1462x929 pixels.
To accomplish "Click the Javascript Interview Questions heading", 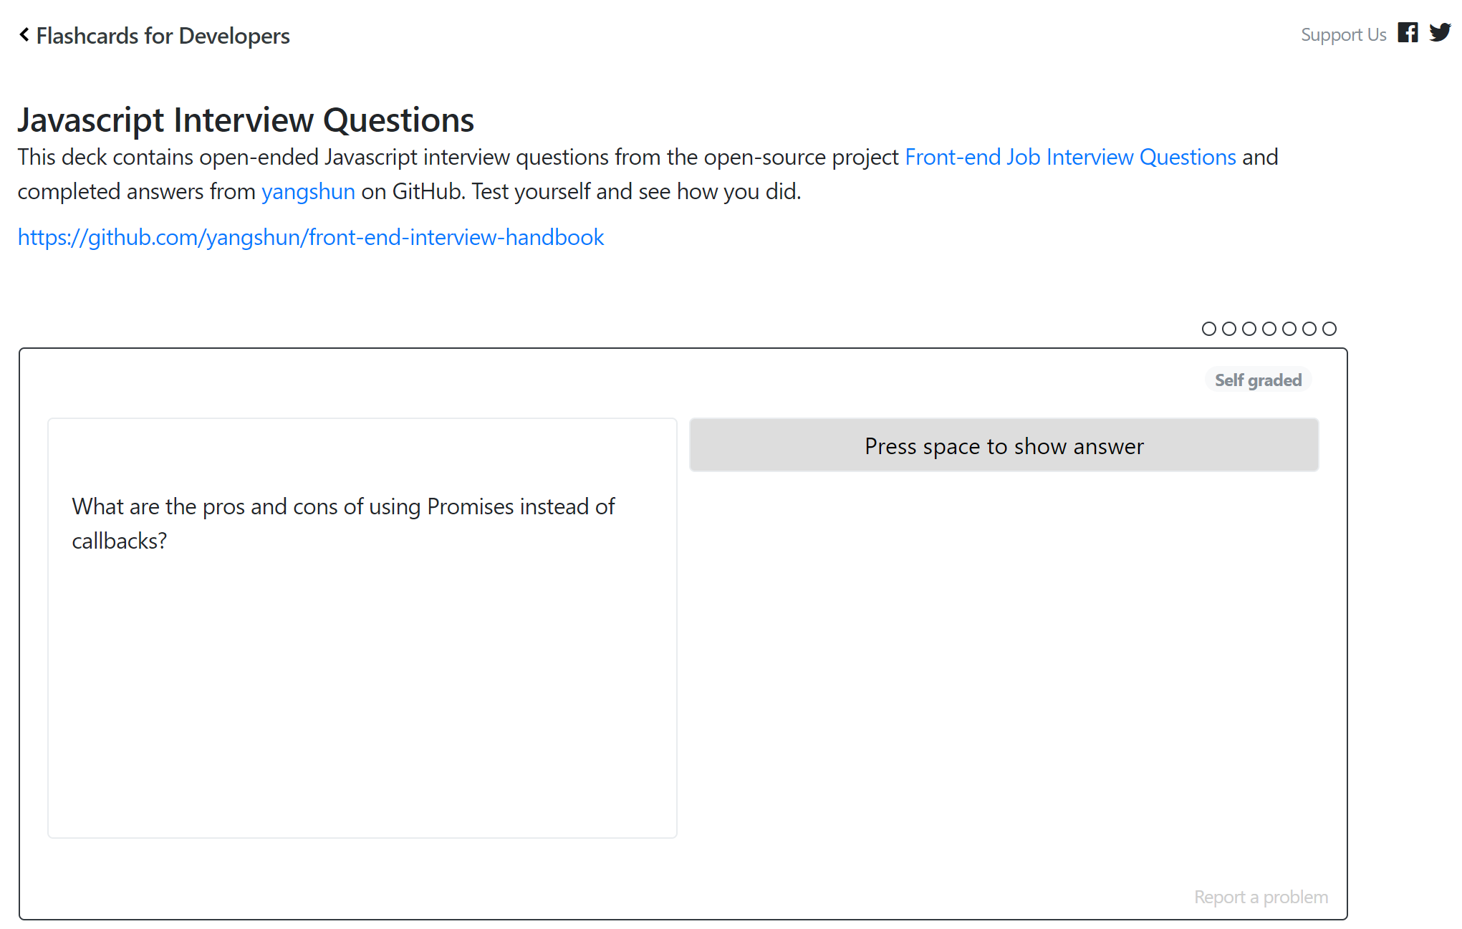I will pyautogui.click(x=246, y=120).
